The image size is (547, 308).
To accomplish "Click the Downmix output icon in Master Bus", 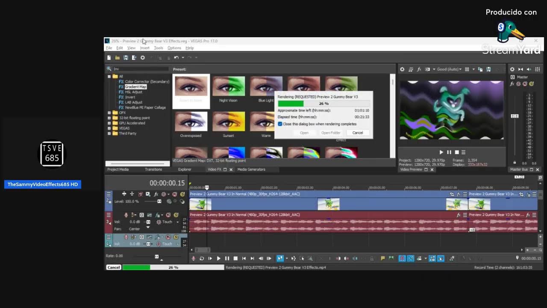I will 521,69.
